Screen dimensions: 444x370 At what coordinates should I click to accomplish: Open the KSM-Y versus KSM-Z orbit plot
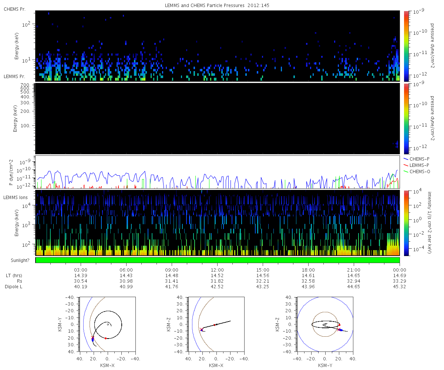pyautogui.click(x=325, y=324)
